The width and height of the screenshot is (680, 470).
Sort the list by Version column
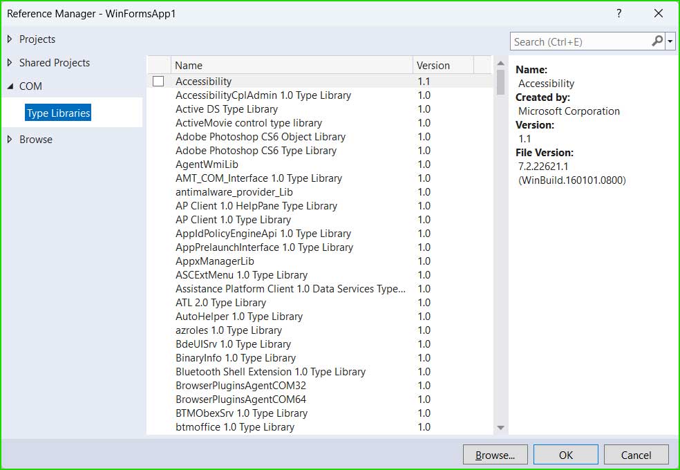[x=443, y=65]
